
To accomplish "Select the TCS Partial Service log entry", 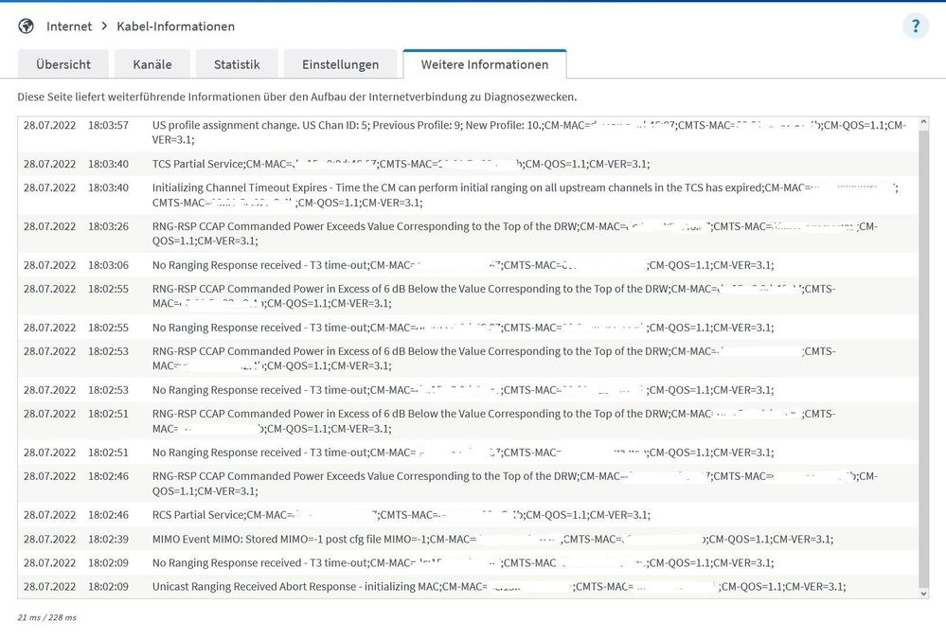I will (x=468, y=164).
